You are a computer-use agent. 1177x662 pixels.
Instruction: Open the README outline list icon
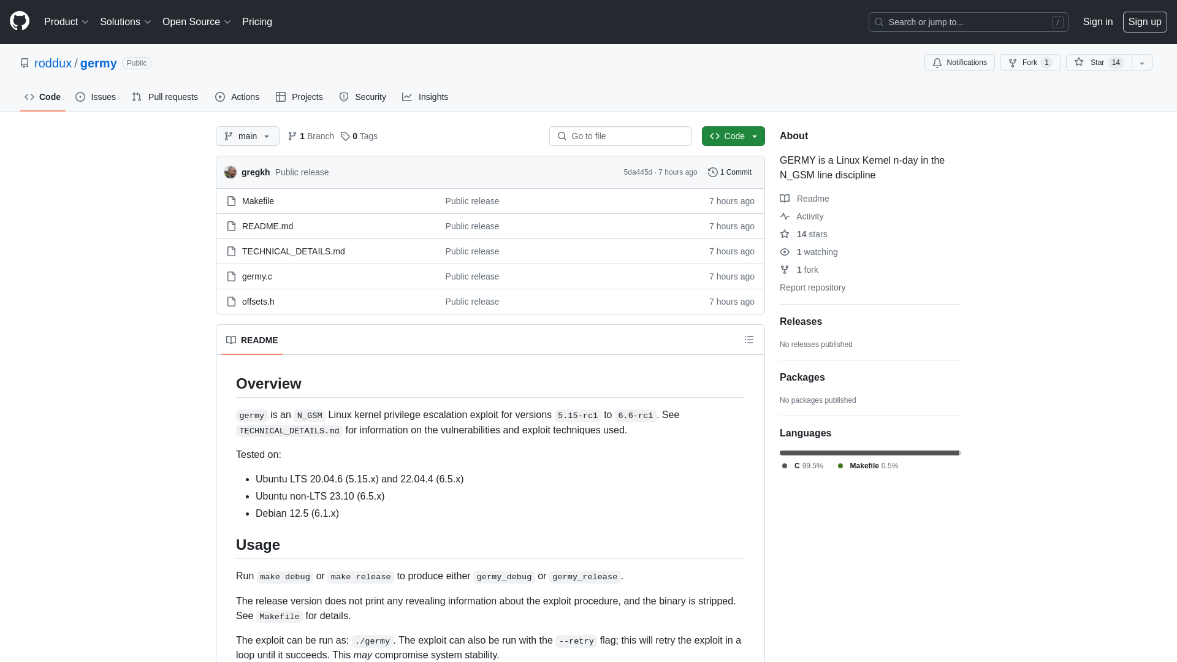click(749, 340)
